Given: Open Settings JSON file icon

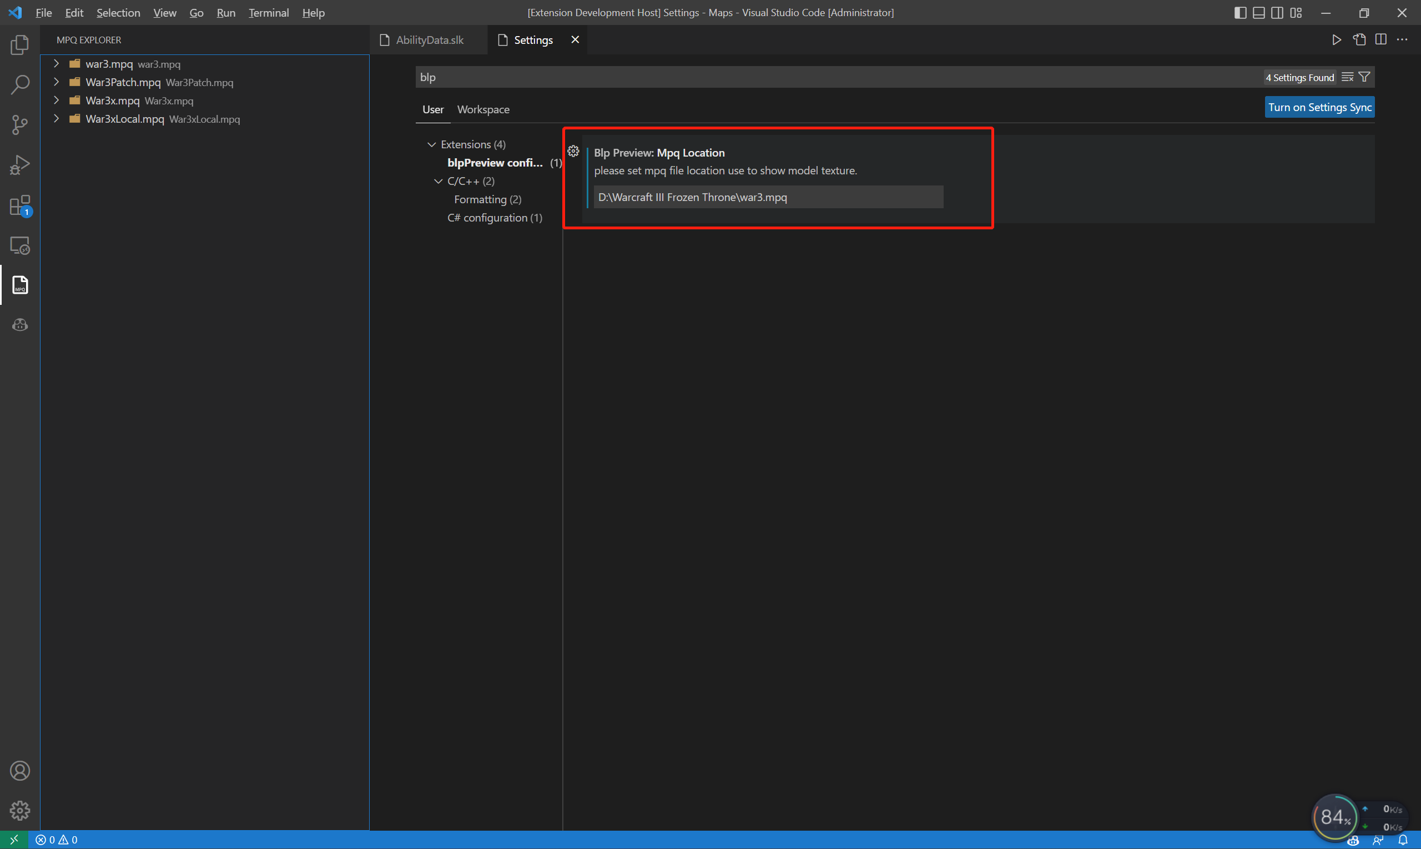Looking at the screenshot, I should click(x=1359, y=39).
